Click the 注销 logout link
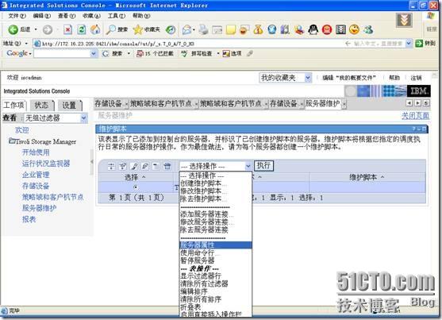 coord(416,78)
